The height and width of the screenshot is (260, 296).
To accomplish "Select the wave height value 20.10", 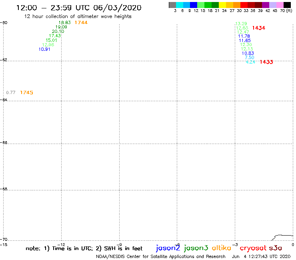I will point(58,31).
